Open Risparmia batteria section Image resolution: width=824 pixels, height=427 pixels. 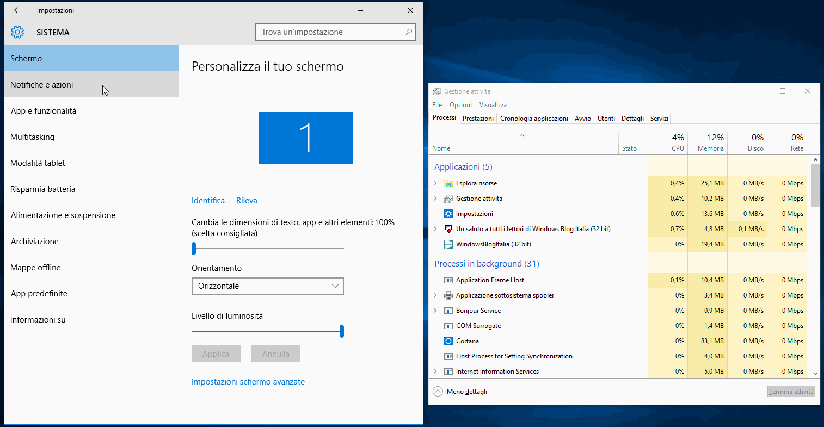click(91, 189)
